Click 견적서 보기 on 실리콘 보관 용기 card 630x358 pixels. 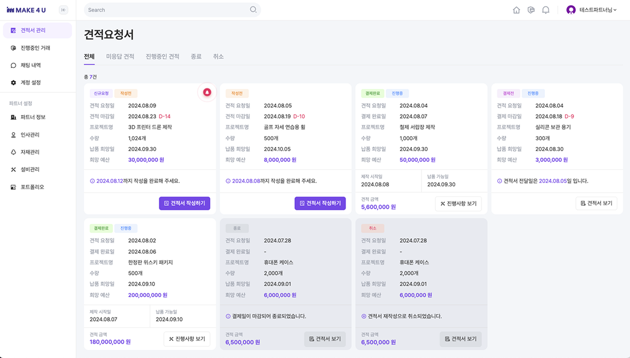(x=596, y=203)
